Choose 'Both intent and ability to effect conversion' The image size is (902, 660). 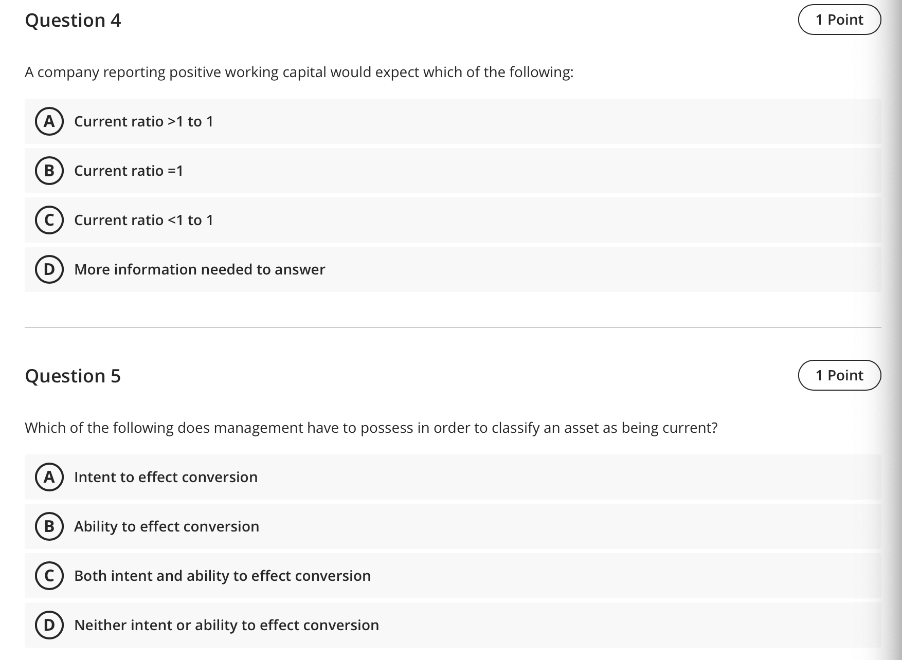click(222, 576)
